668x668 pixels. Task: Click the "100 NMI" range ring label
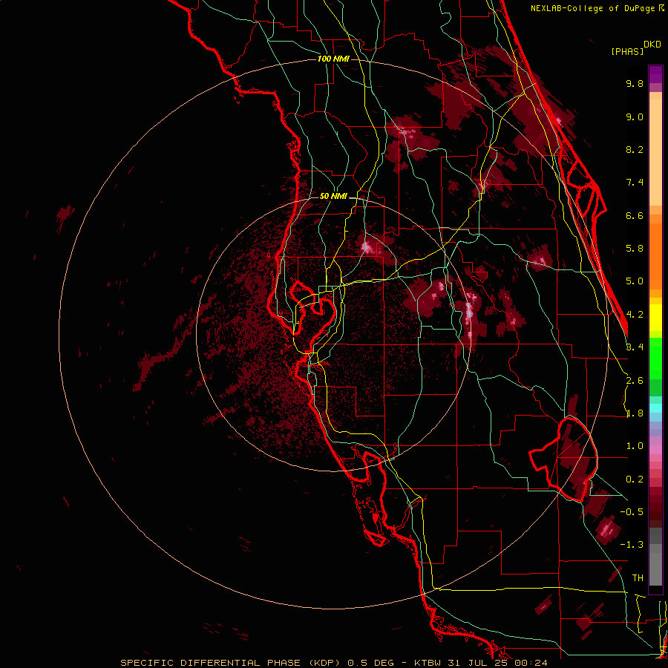333,59
